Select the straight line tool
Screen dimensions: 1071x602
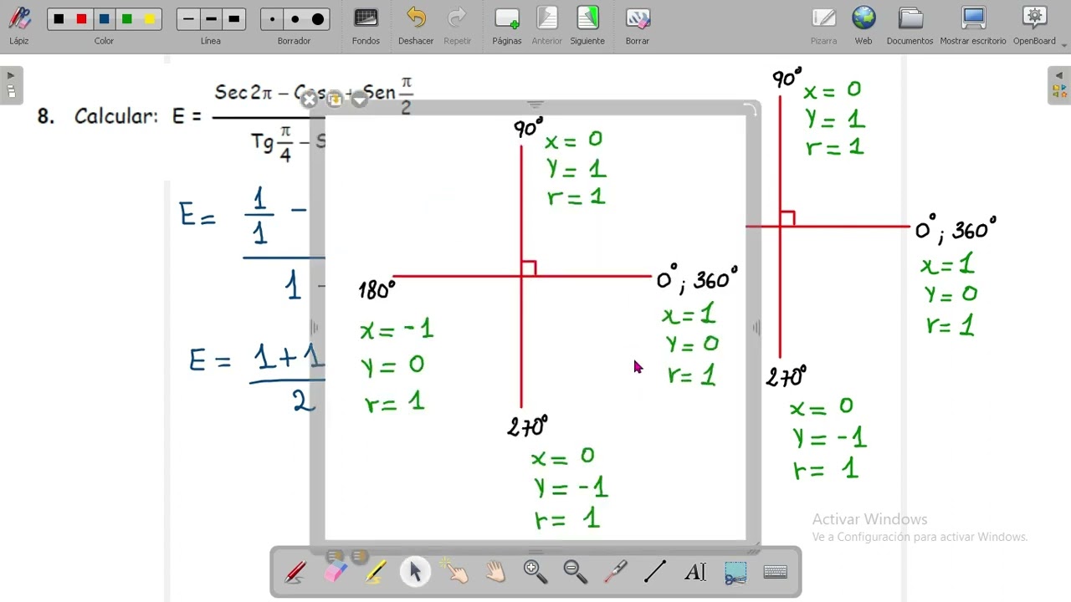pos(655,572)
